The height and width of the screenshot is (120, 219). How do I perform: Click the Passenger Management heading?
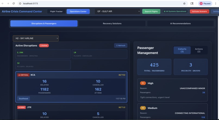148,50
